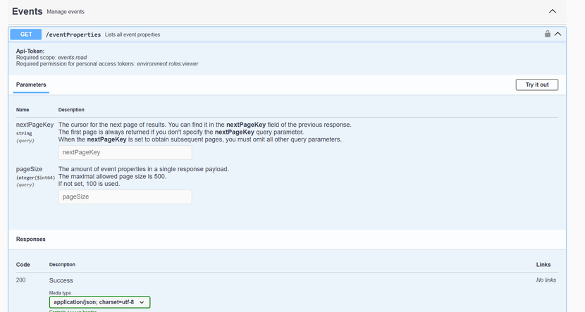Click the Events tag heading

pyautogui.click(x=27, y=11)
